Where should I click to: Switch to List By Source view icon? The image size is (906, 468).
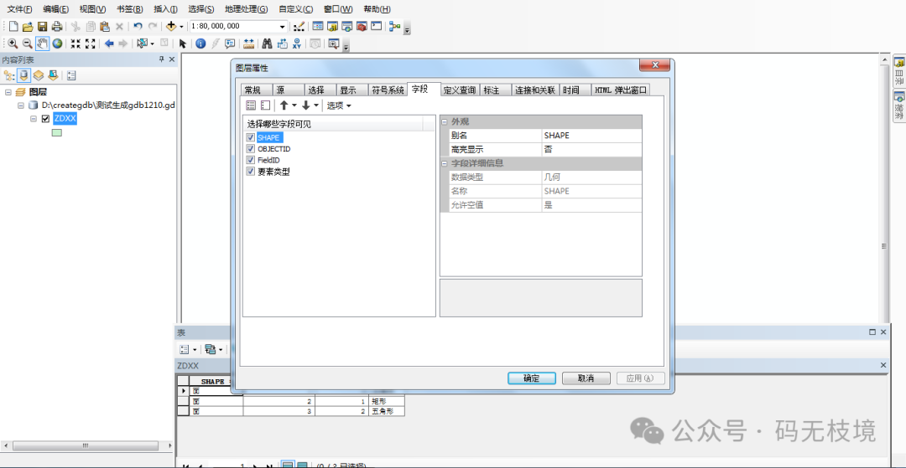(23, 75)
